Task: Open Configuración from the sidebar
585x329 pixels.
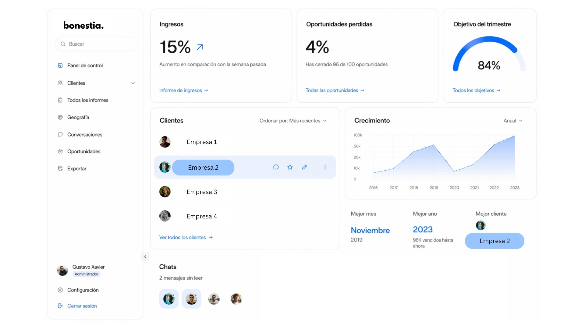Action: pos(83,290)
